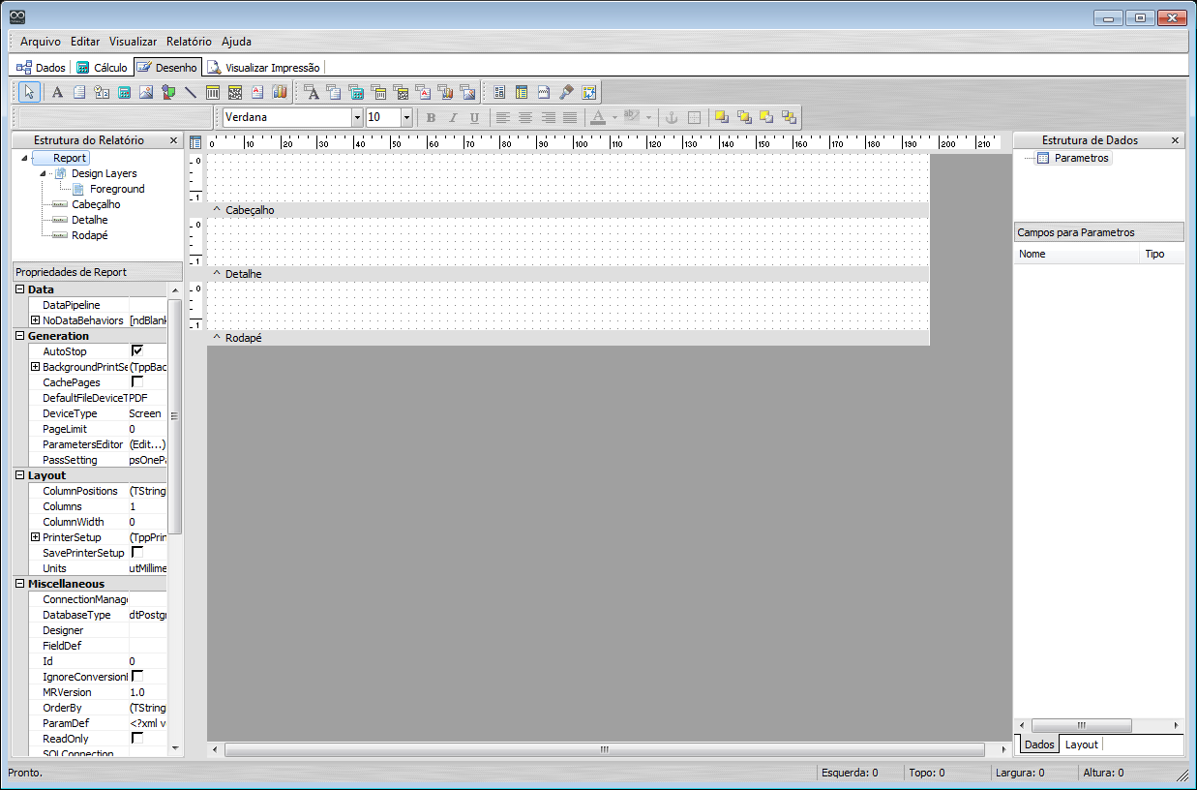Tick the SavePrinterSetup checkbox
Image resolution: width=1197 pixels, height=790 pixels.
click(137, 553)
